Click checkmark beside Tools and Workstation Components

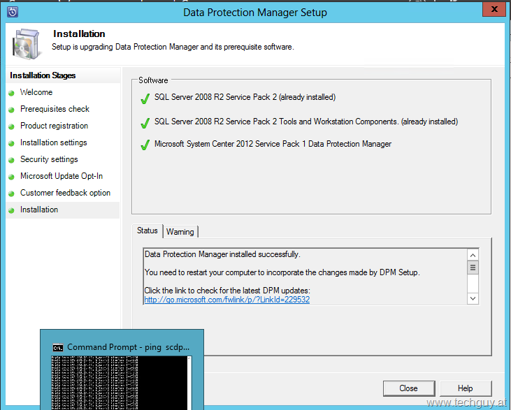(x=145, y=123)
